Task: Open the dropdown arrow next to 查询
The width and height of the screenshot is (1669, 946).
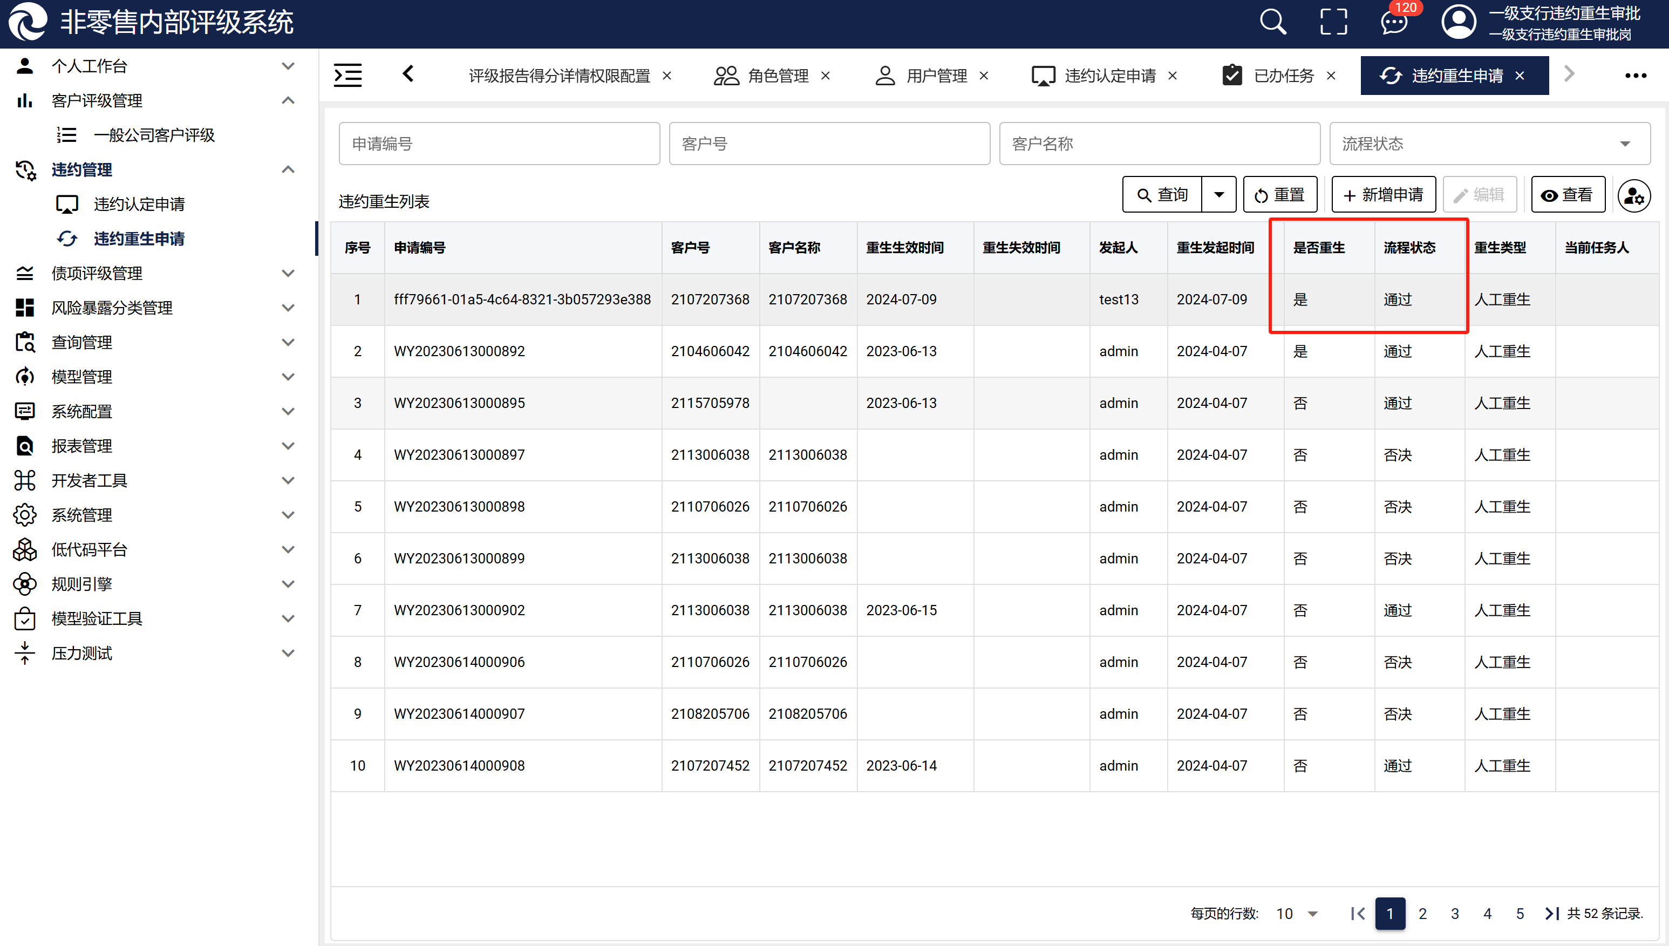Action: click(x=1219, y=195)
